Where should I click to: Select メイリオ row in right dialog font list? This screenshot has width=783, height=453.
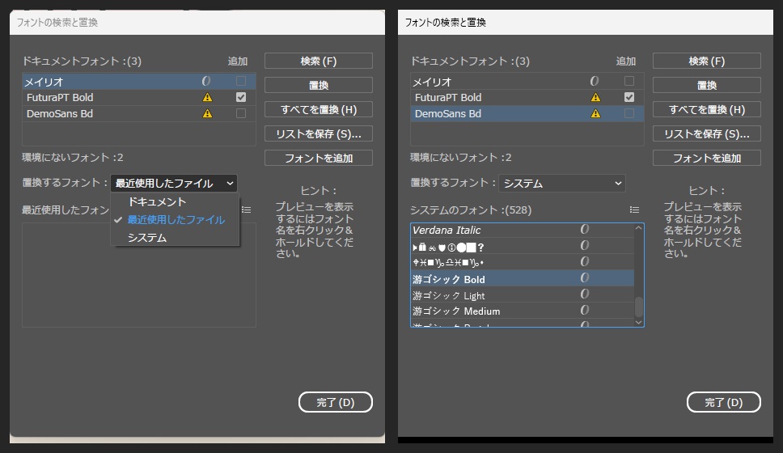(527, 82)
